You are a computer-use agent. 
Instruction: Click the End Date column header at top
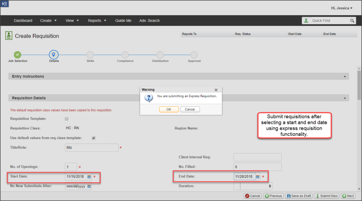pos(340,34)
